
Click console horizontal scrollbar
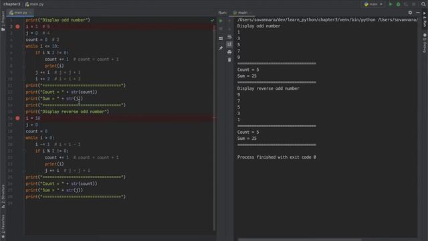[x=300, y=240]
